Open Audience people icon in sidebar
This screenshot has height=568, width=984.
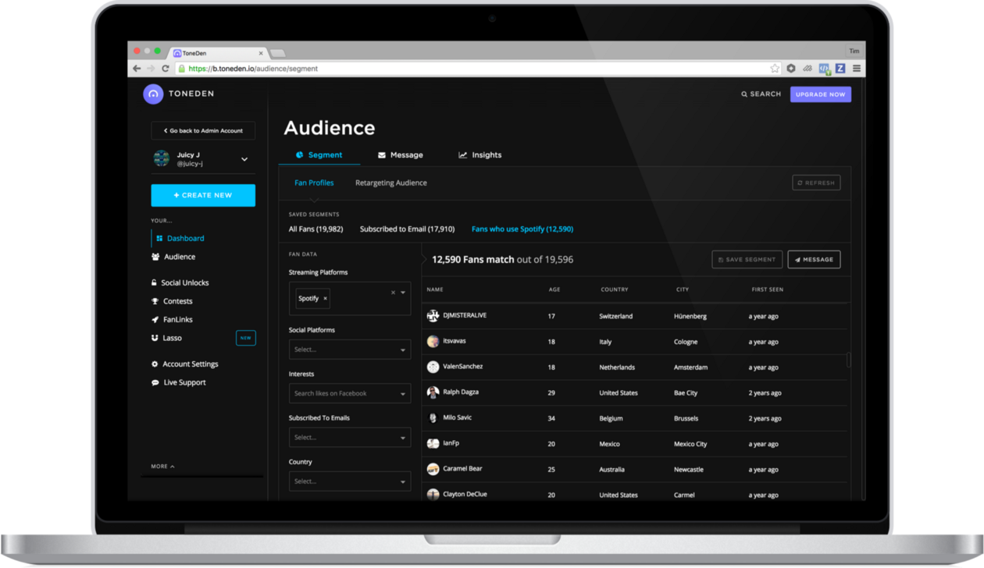155,257
